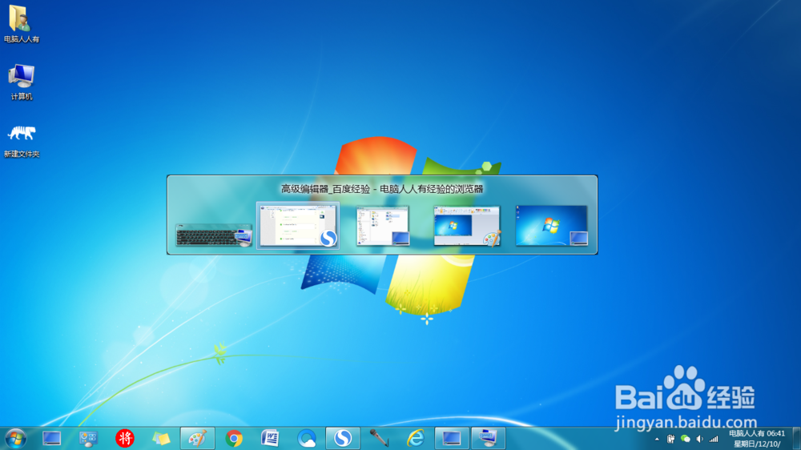Open Microsoft Word from the taskbar
The image size is (801, 450).
(x=270, y=438)
